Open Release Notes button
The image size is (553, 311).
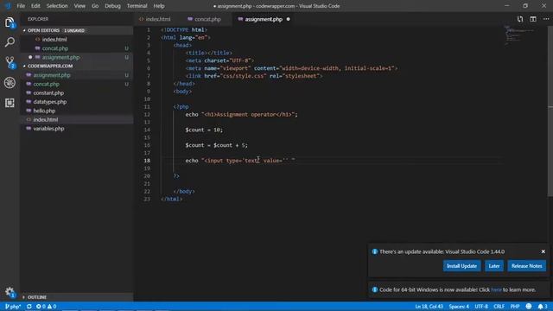[x=526, y=266]
